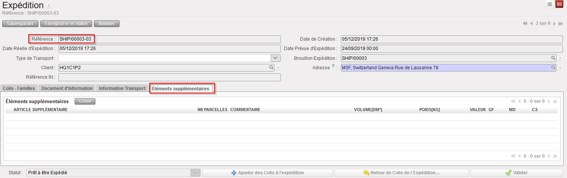Switch to list view icon
The width and height of the screenshot is (567, 178).
click(550, 4)
